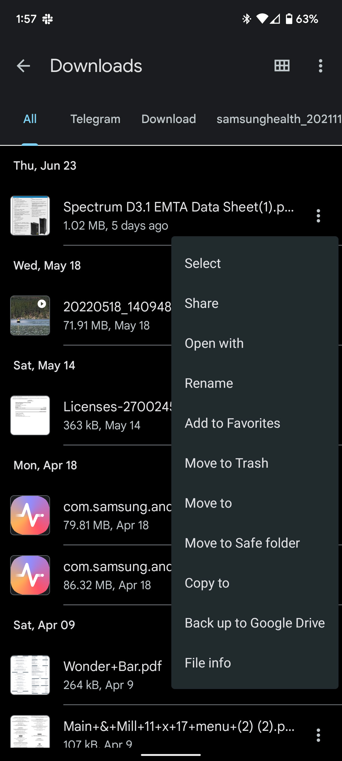Viewport: 342px width, 761px height.
Task: Tap the back arrow icon
Action: (23, 66)
